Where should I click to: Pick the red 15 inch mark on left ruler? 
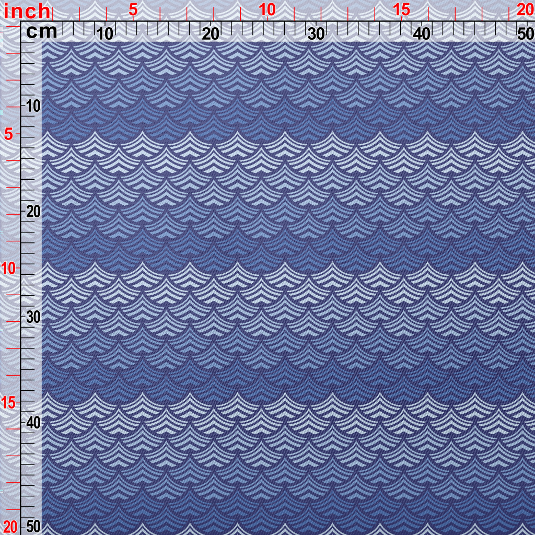[x=8, y=402]
